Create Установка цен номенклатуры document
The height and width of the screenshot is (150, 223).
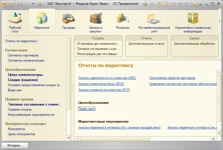(98, 44)
